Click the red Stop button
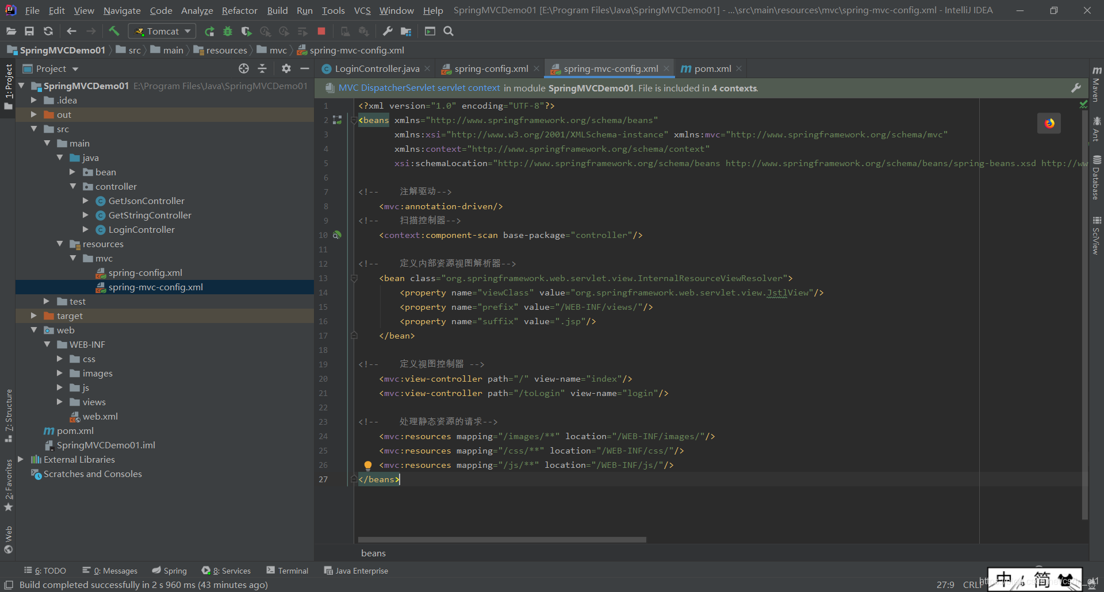The width and height of the screenshot is (1104, 592). pos(321,31)
